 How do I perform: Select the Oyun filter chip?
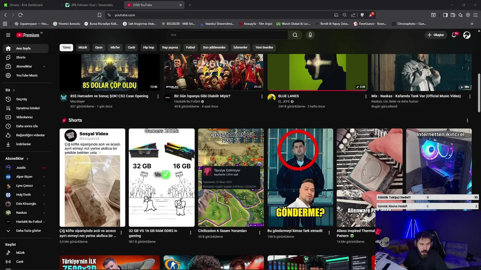point(99,48)
